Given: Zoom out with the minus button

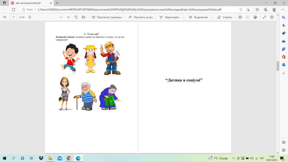Looking at the screenshot, I should pyautogui.click(x=61, y=17).
